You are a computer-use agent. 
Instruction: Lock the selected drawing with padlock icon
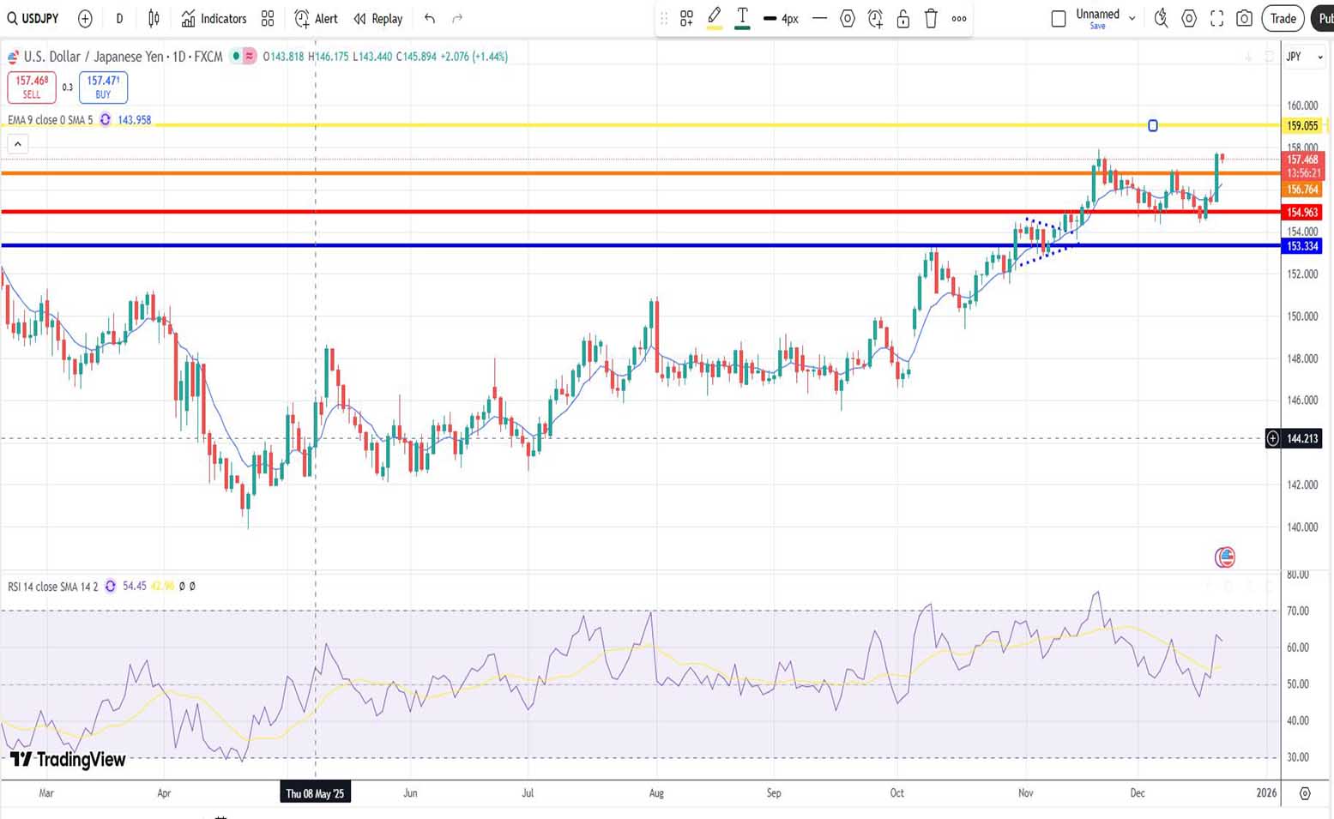click(902, 18)
